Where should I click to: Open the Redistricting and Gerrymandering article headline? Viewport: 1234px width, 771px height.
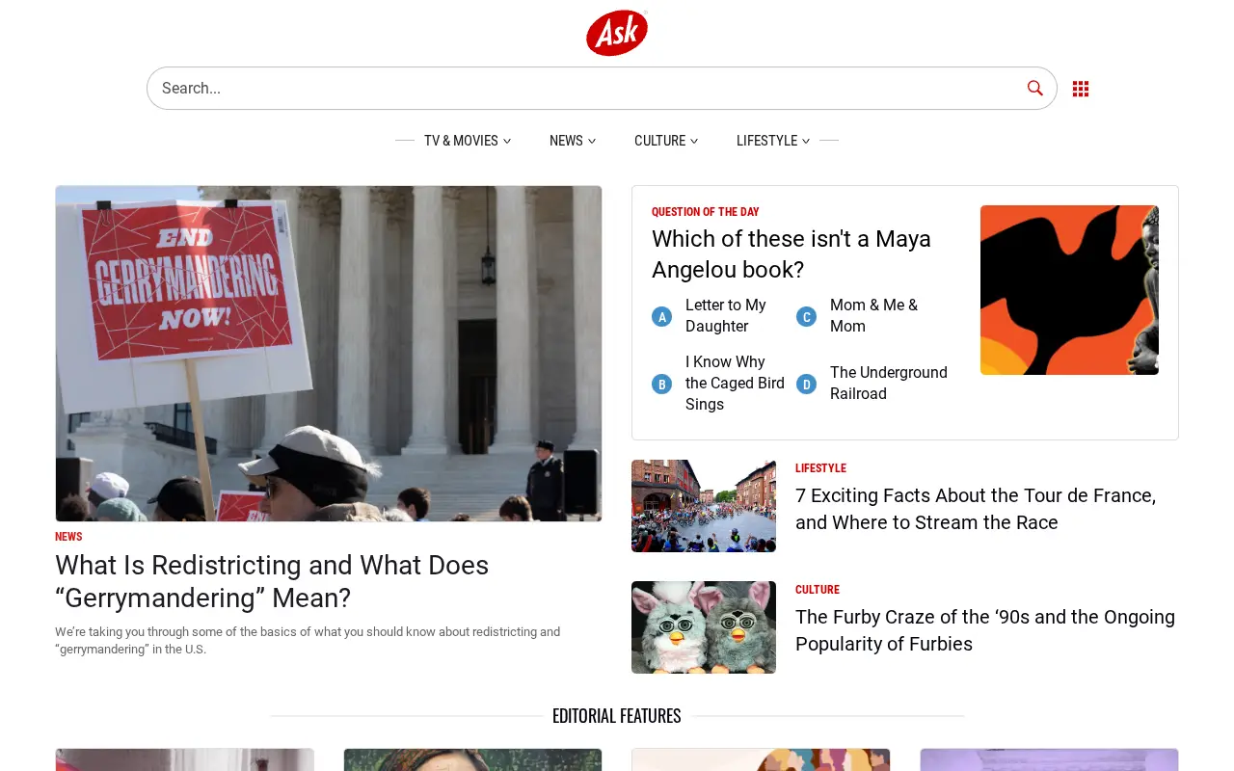(x=272, y=581)
